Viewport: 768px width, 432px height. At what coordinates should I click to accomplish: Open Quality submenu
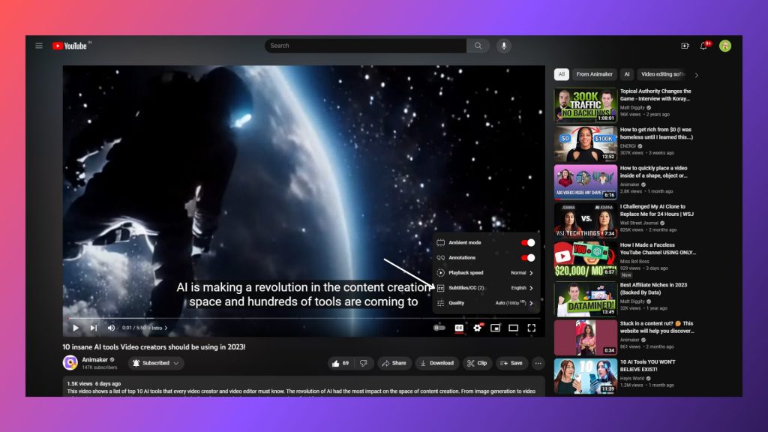[x=485, y=303]
